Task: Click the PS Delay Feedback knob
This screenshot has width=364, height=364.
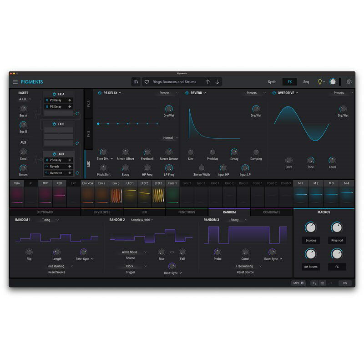Action: [x=147, y=152]
